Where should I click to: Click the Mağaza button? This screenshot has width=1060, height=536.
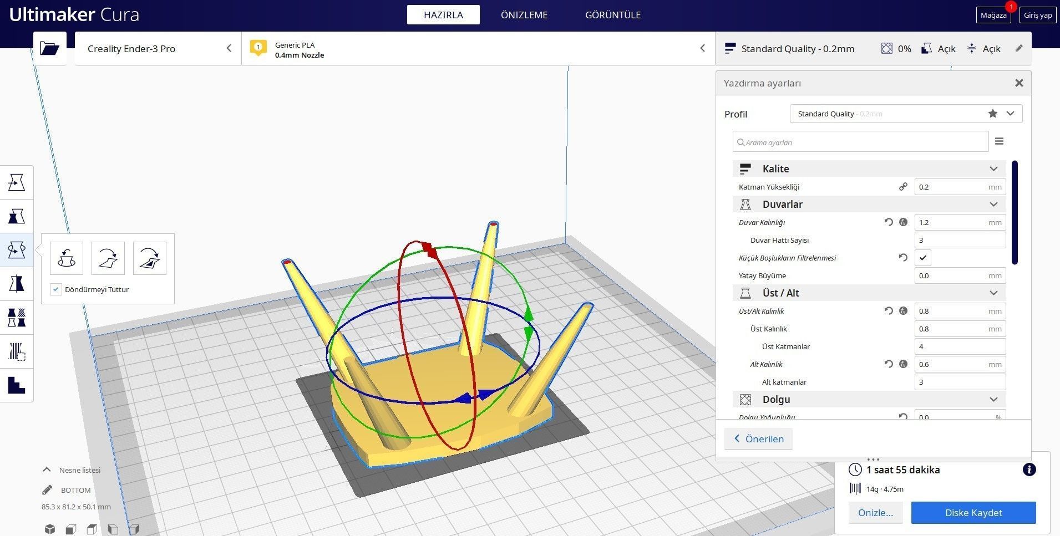point(993,15)
